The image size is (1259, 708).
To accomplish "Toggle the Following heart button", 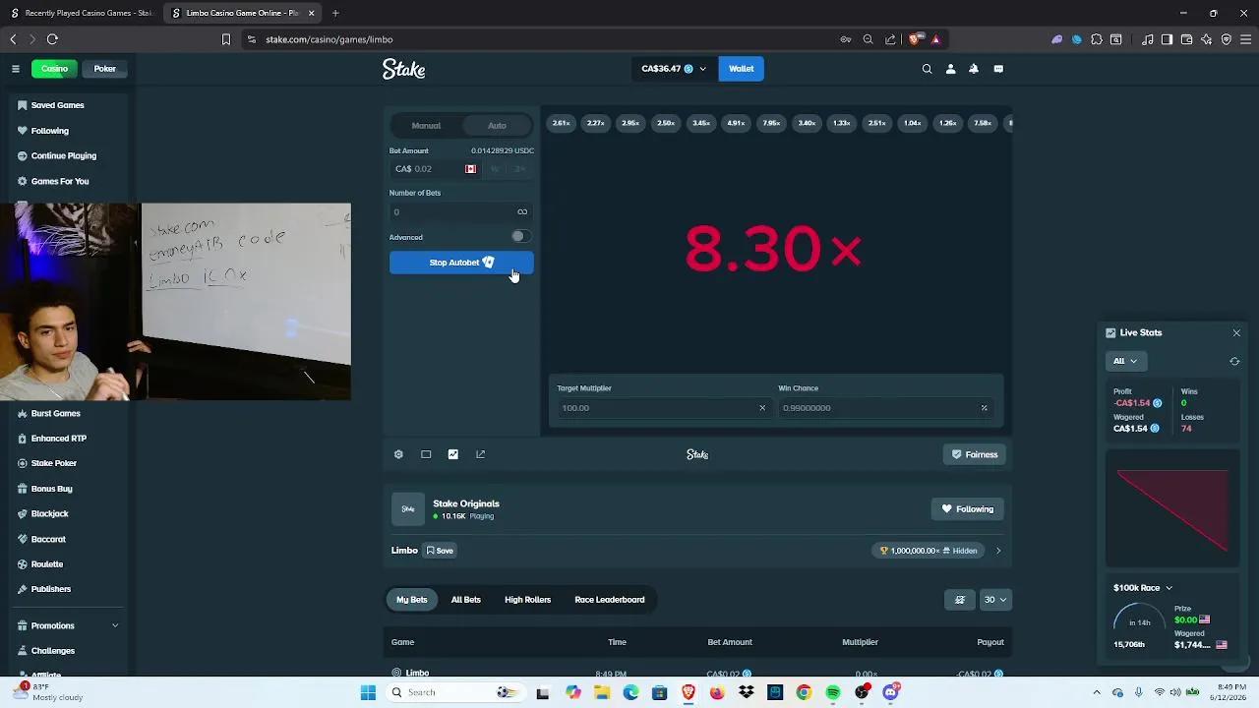I will (x=968, y=509).
